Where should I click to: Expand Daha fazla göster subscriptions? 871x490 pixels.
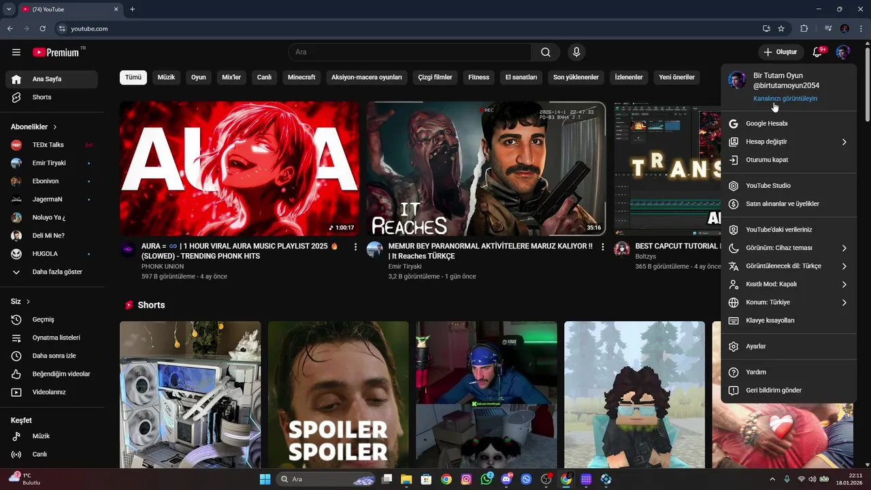(x=52, y=272)
